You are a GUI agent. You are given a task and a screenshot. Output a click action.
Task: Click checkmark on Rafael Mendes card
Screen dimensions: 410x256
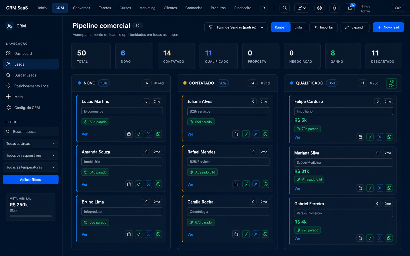click(x=246, y=184)
